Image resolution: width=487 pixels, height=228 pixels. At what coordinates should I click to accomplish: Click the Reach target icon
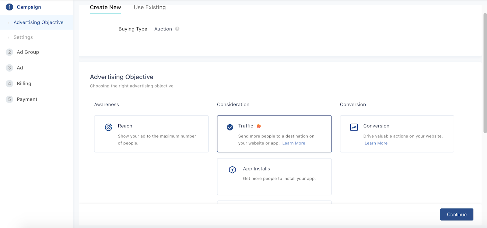(x=109, y=127)
